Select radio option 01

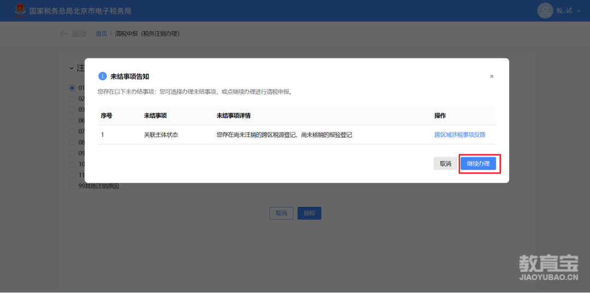(x=72, y=88)
